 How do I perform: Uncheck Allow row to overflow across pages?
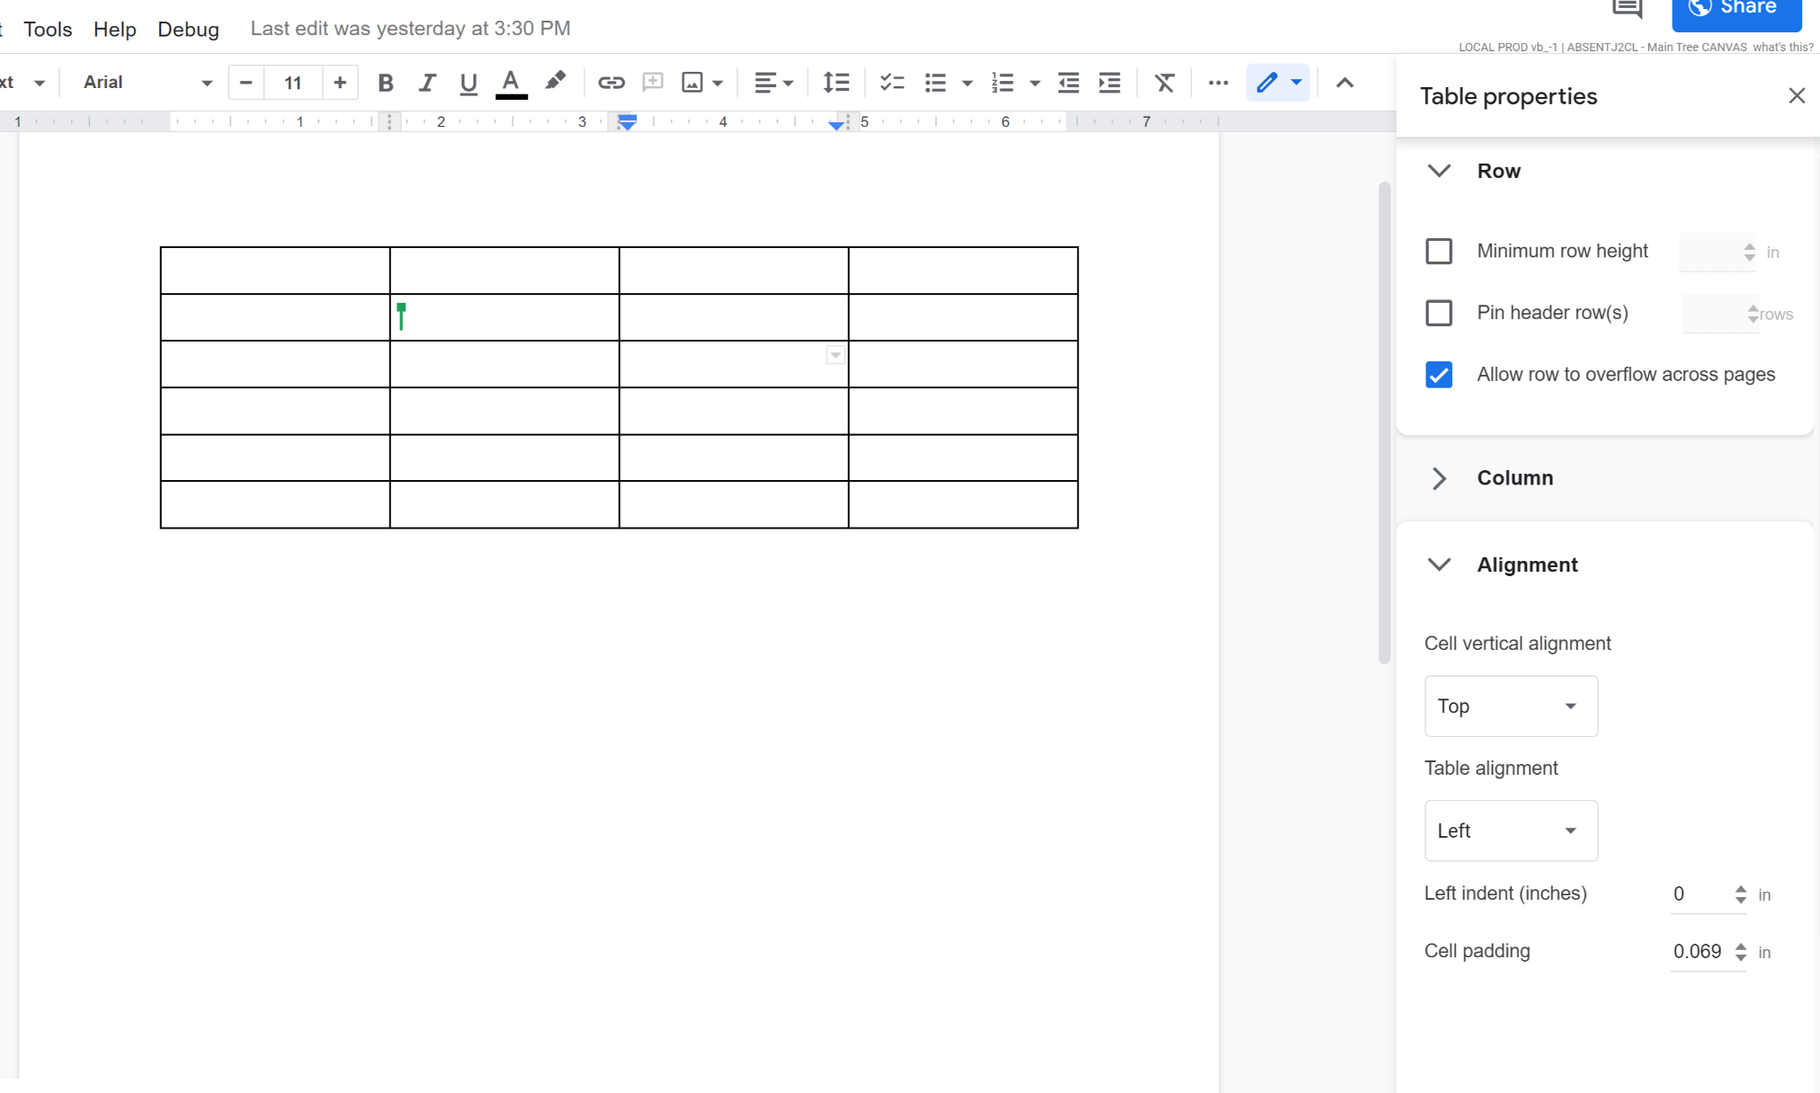(x=1439, y=375)
